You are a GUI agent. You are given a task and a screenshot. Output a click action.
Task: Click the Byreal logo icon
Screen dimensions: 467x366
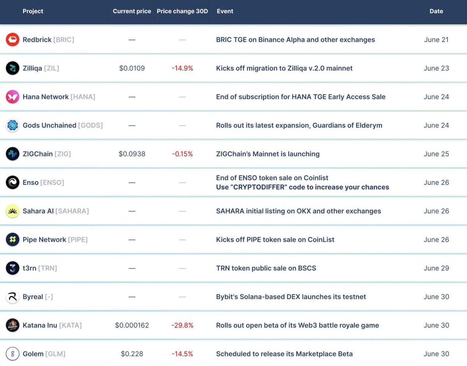tap(12, 297)
